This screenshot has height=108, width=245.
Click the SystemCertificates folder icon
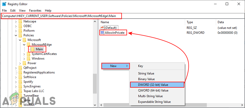click(28, 54)
